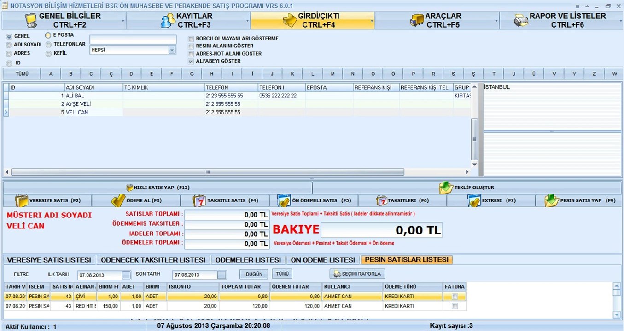Viewport: 624px width, 331px height.
Task: Select the TELEFONLAR radio button
Action: [x=48, y=44]
